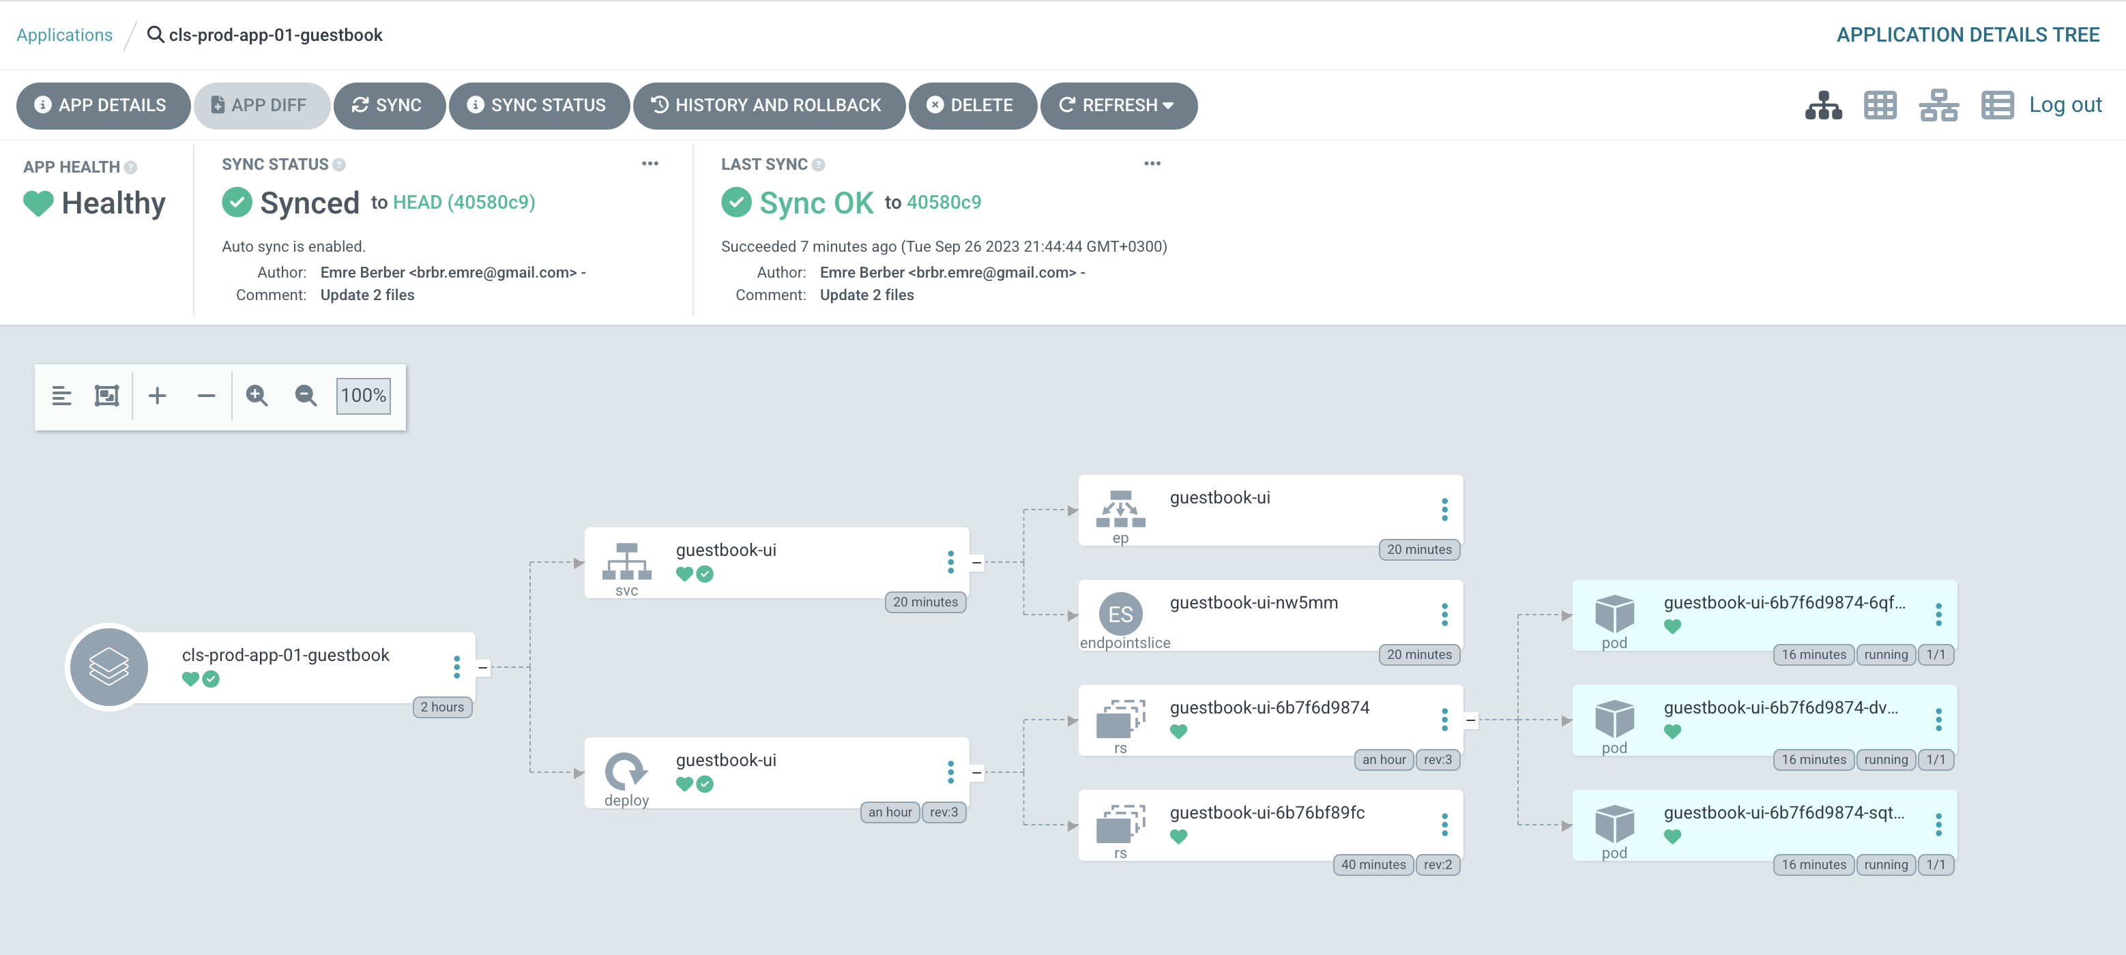This screenshot has height=955, width=2126.
Task: Click the 100% zoom level field
Action: point(363,396)
